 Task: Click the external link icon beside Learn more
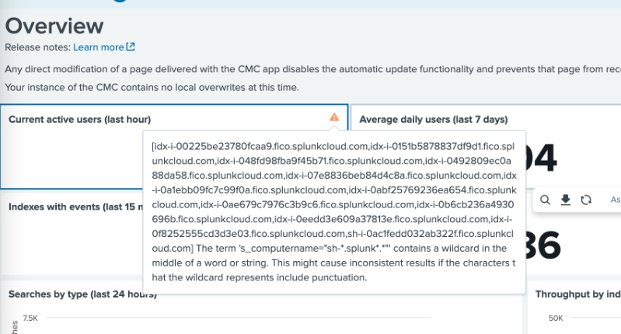point(131,47)
